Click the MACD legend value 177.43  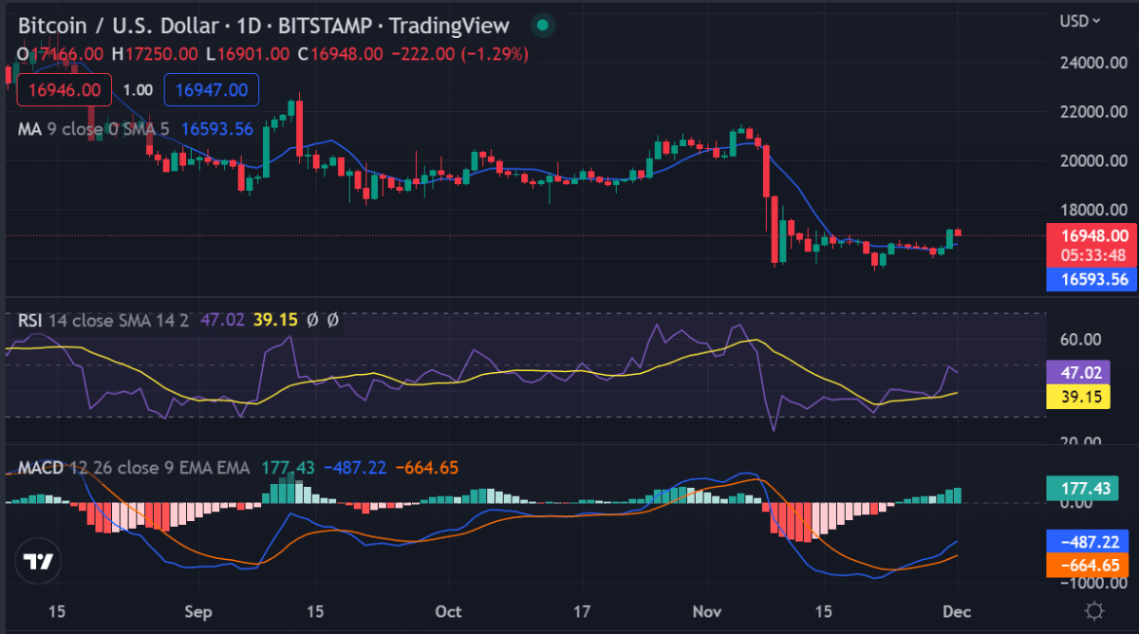tap(289, 468)
